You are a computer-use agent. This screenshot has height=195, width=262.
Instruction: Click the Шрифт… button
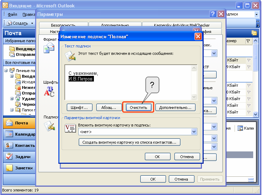pos(79,108)
